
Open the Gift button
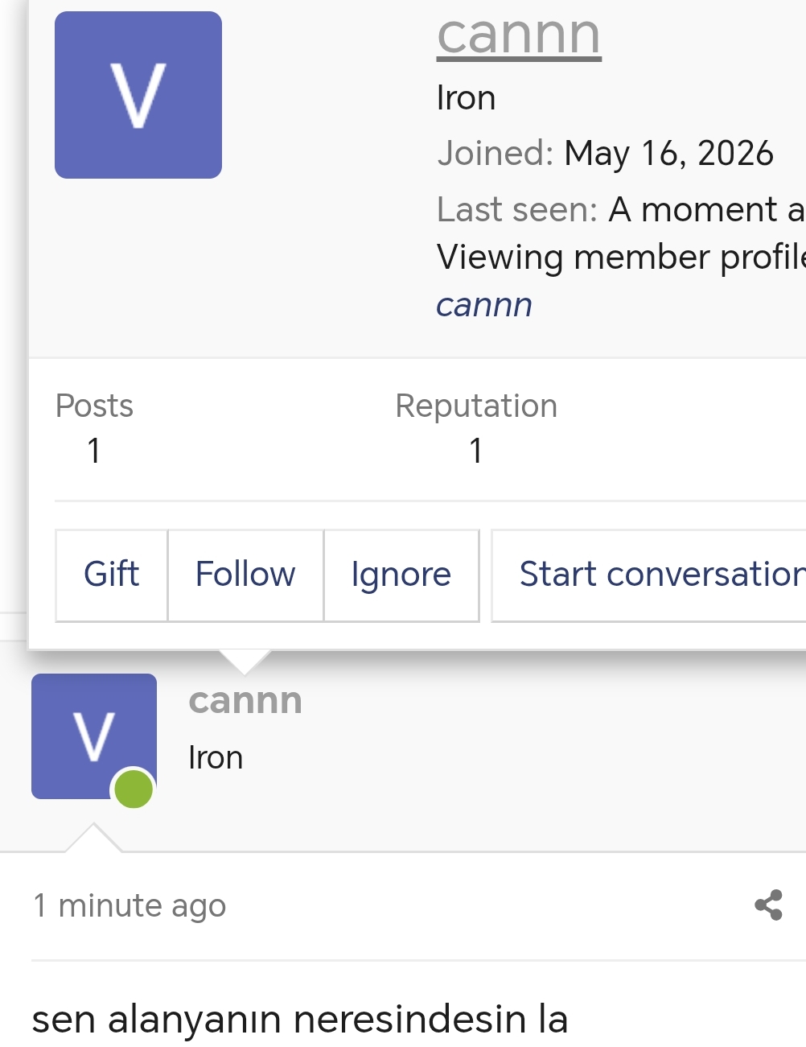pos(112,575)
